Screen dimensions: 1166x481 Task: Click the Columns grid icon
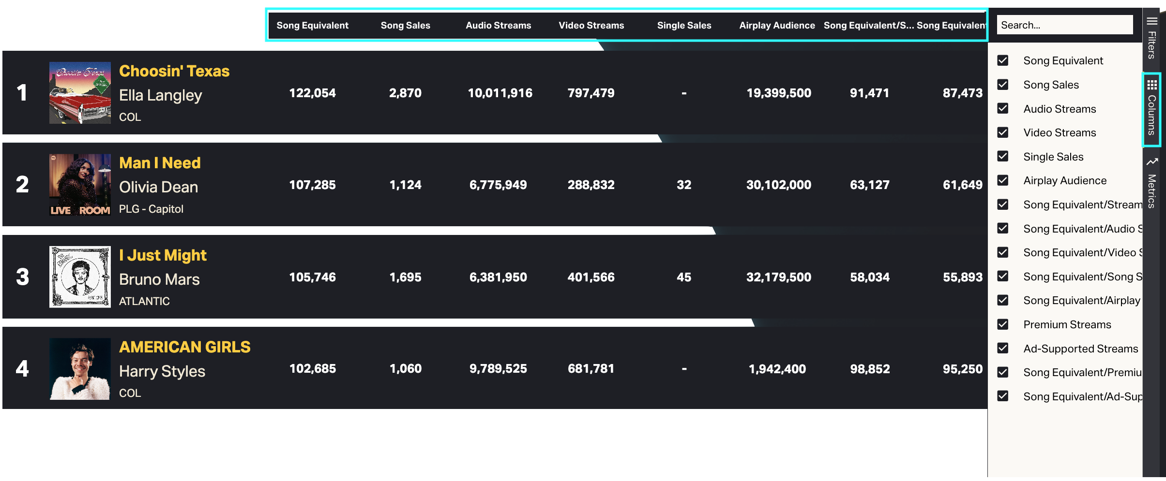click(1152, 85)
